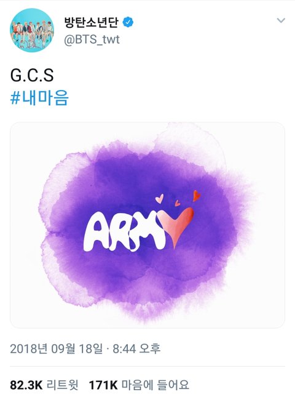The width and height of the screenshot is (295, 400).
Task: Open the 방탄소년단 display name profile link
Action: 91,22
